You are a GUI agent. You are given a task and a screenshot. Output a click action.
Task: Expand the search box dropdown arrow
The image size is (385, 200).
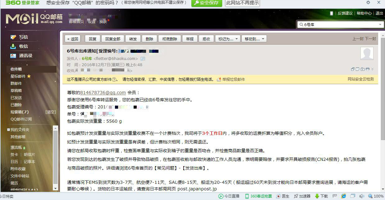380,25
